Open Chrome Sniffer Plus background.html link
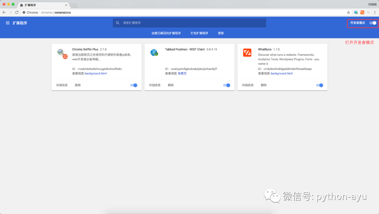Screen dimensions: 379x214 tap(96, 73)
